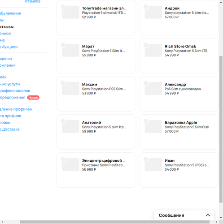Click the Максим listing thumbnail image
The image size is (223, 224).
pyautogui.click(x=70, y=88)
